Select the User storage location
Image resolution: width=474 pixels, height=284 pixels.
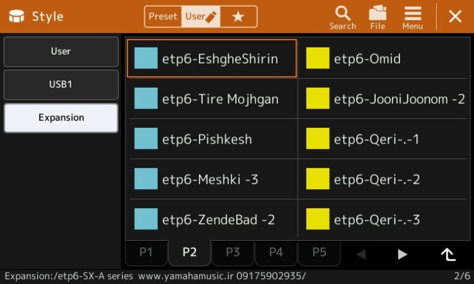tap(61, 52)
